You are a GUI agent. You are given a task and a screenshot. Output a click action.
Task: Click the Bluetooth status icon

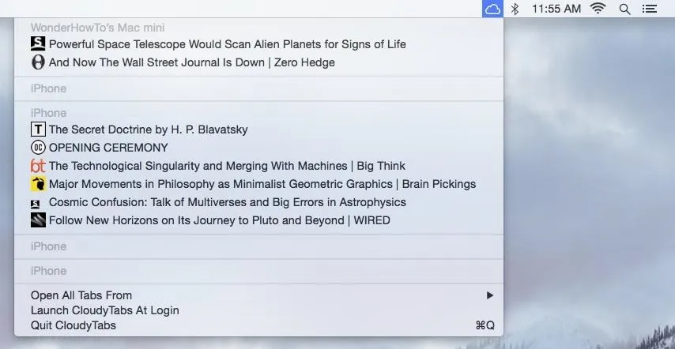(515, 9)
